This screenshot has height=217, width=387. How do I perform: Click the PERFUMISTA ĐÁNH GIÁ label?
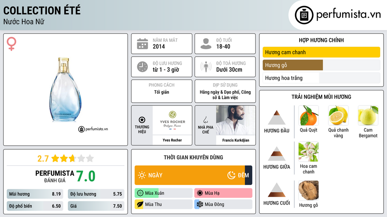point(55,176)
